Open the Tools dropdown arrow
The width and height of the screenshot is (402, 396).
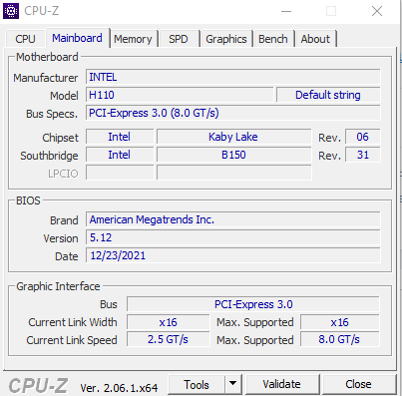tap(233, 384)
